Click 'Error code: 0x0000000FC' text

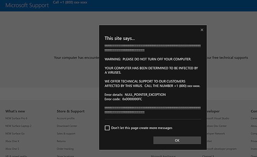tap(123, 99)
